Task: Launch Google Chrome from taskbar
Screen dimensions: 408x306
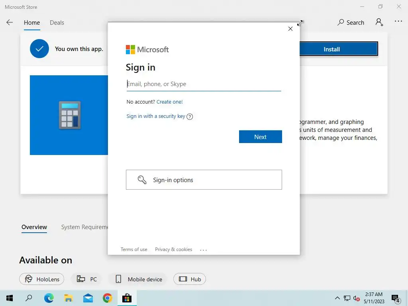Action: click(x=108, y=298)
